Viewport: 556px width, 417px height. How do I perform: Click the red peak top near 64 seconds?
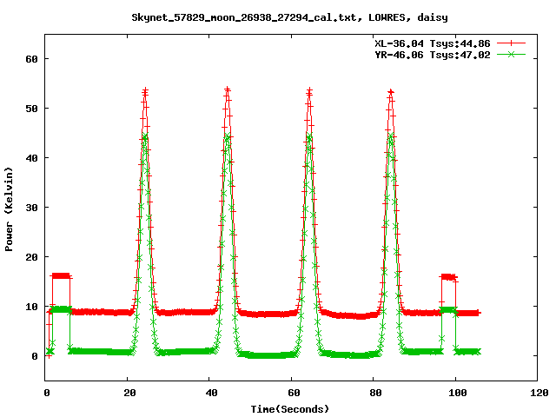(x=309, y=92)
